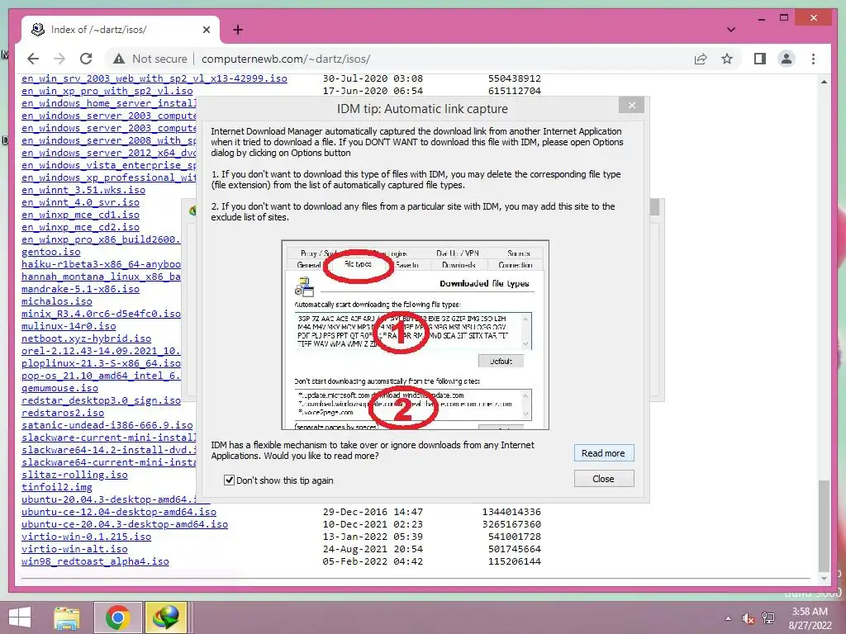Select file size 550438912
846x634 pixels.
[514, 78]
